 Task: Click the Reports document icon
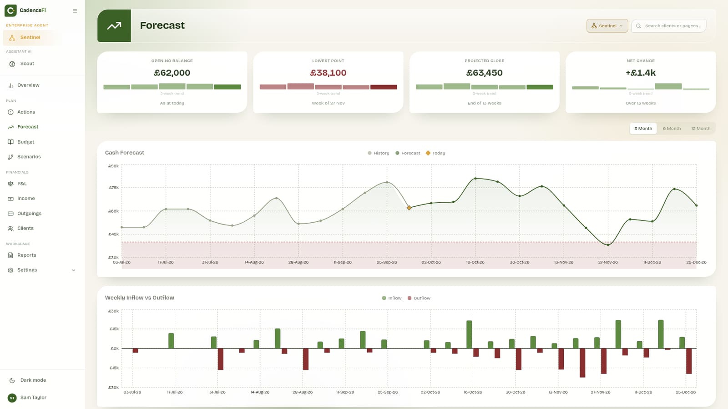click(10, 255)
